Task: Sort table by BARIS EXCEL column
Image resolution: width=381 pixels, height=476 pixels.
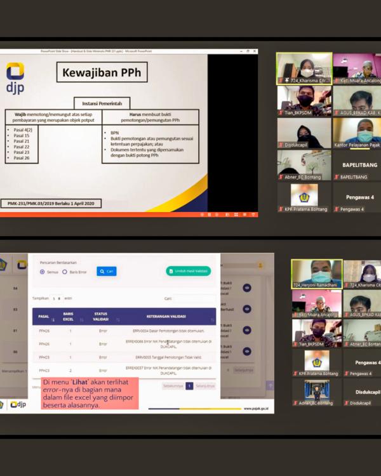Action: pyautogui.click(x=69, y=316)
